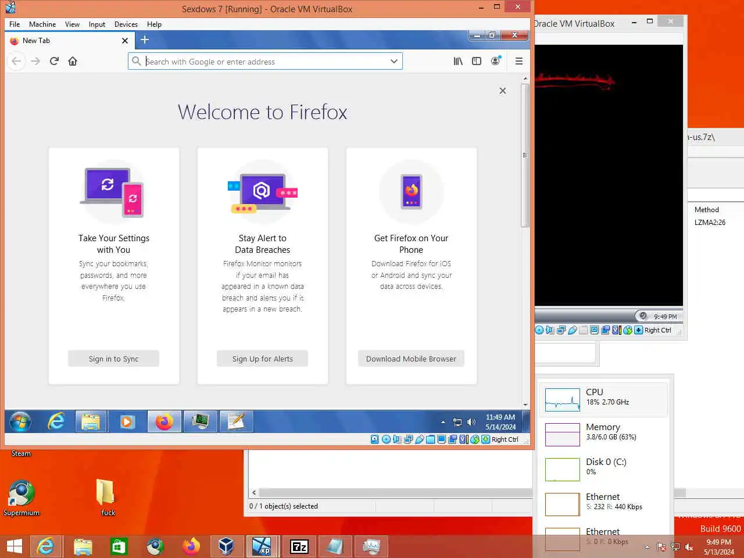Click the Firefox forward arrow button
Image resolution: width=744 pixels, height=558 pixels.
[x=35, y=61]
